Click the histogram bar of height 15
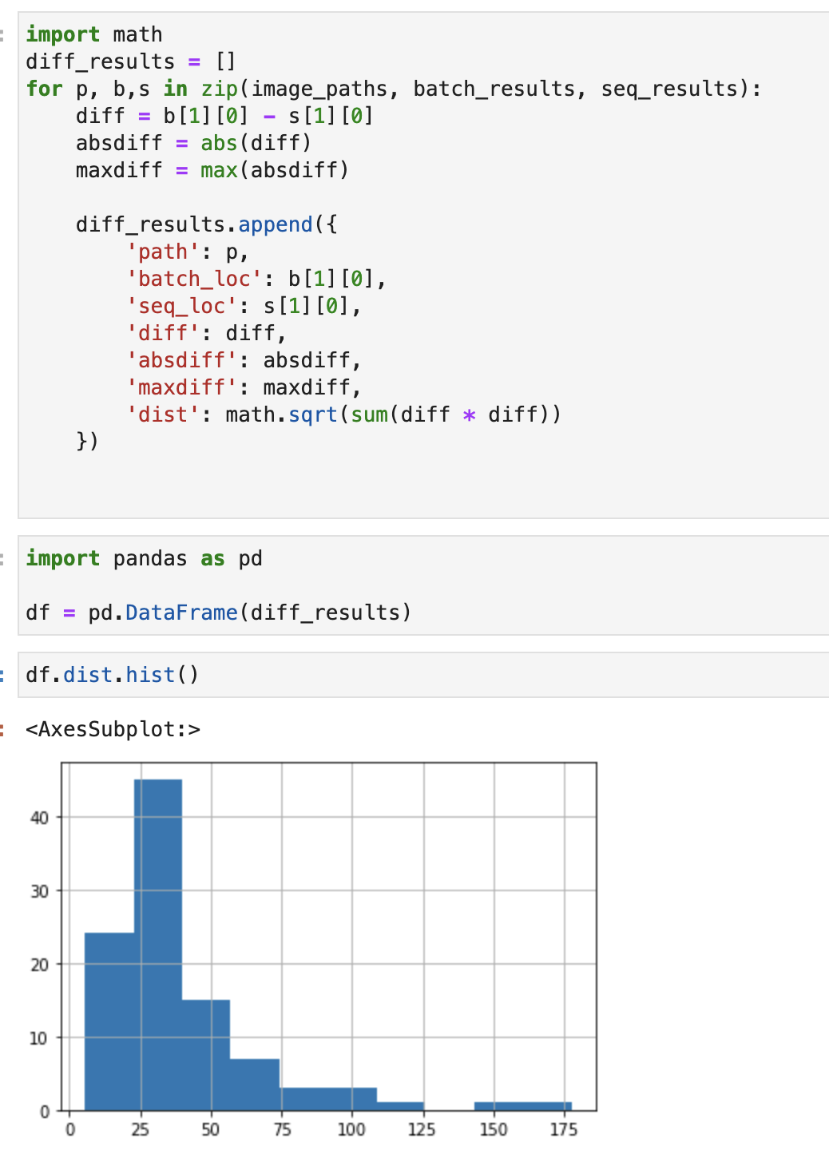The width and height of the screenshot is (829, 1158). [206, 1055]
